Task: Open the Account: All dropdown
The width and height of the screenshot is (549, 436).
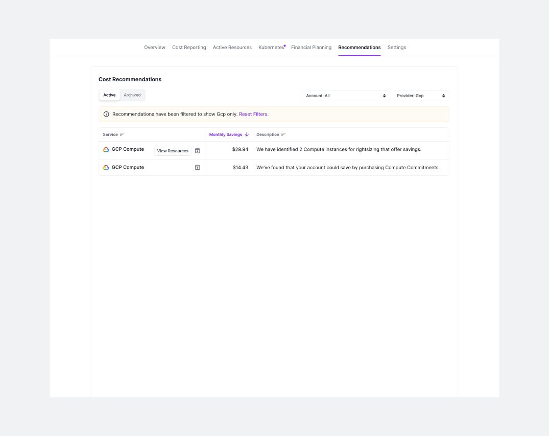Action: pyautogui.click(x=346, y=96)
